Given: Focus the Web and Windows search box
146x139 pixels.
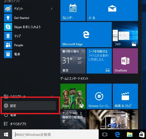Looking at the screenshot, I should [55, 134].
